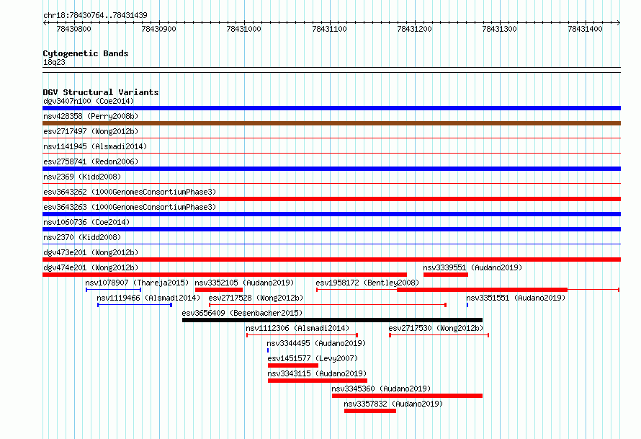Click ruler position 78431200
Viewport: 641px width, 439px height.
(414, 29)
